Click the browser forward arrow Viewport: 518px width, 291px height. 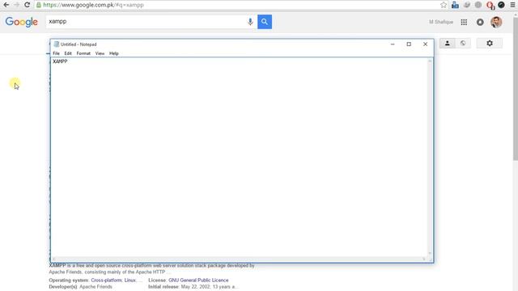point(16,5)
